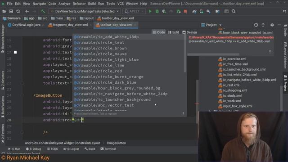Open Build tool window

90,149
